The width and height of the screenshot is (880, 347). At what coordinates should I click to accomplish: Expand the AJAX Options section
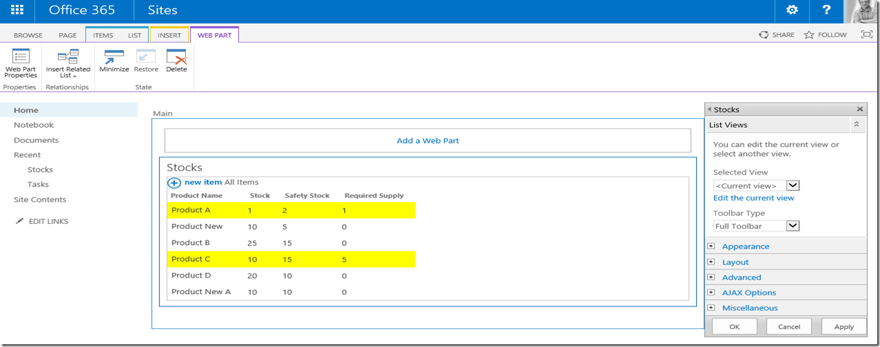[x=711, y=293]
